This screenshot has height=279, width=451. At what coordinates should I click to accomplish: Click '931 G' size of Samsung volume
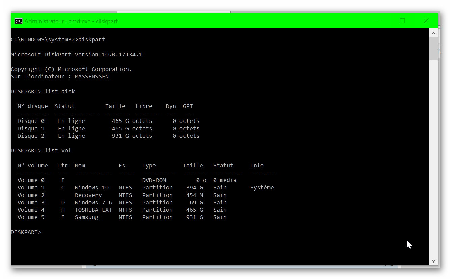pos(195,217)
